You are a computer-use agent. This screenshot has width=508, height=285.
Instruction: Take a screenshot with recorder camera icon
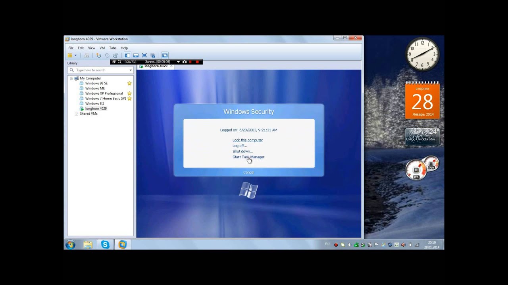click(185, 62)
